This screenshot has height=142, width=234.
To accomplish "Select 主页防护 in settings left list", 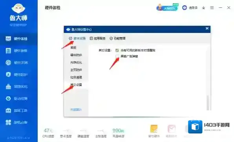I will (76, 70).
